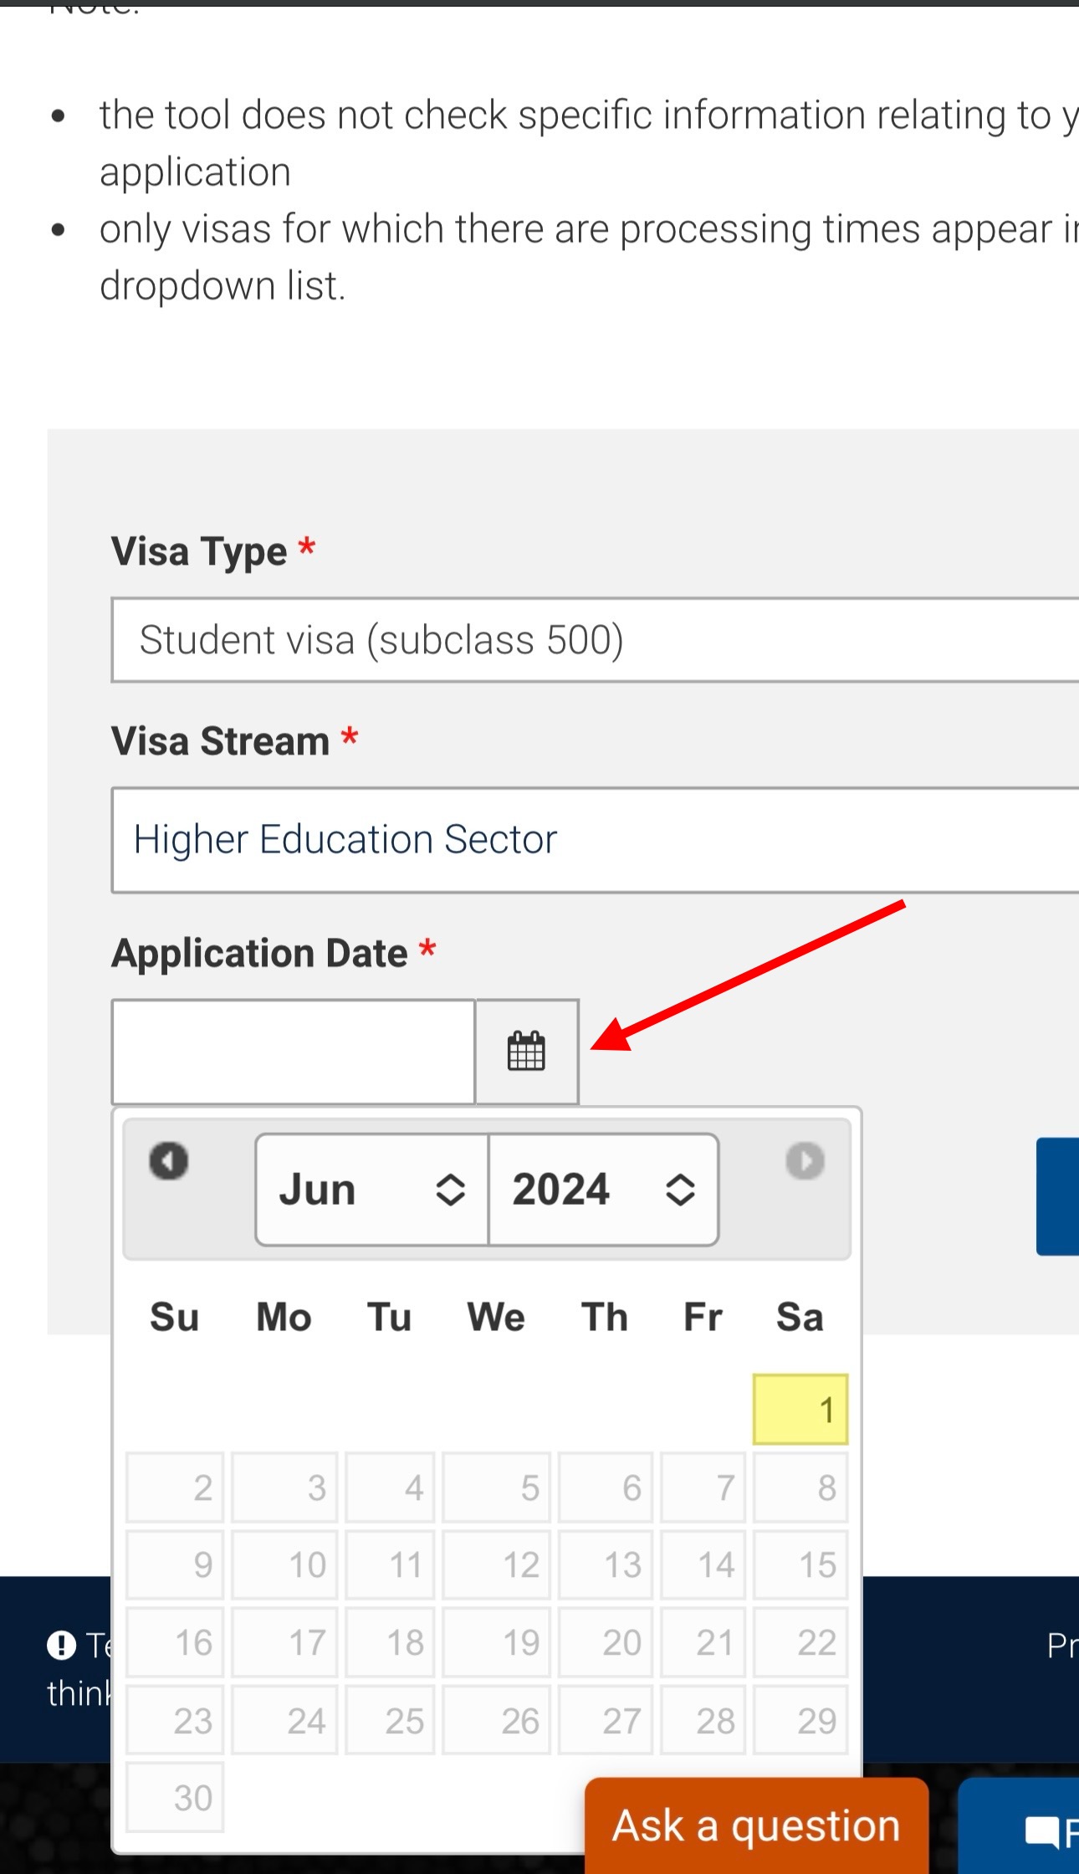Open the 2024 year dropdown
The image size is (1079, 1874).
tap(603, 1190)
